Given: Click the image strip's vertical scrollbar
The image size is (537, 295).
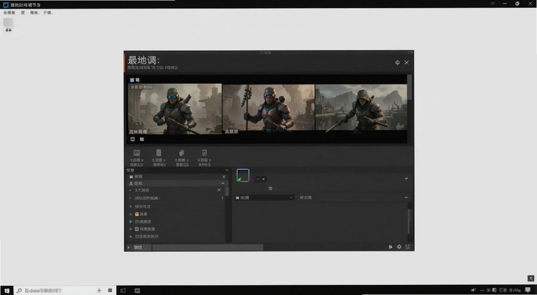Looking at the screenshot, I should [x=409, y=88].
